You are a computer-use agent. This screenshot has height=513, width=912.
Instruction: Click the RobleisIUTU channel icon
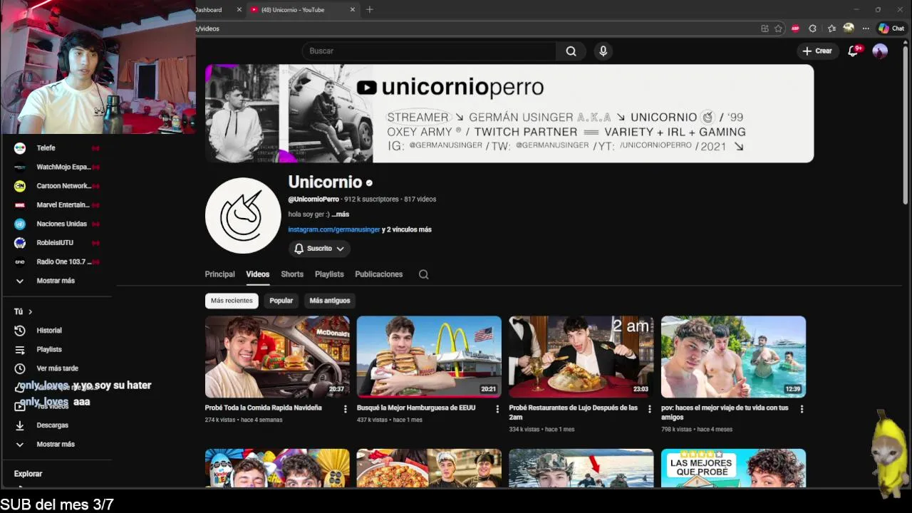point(20,243)
